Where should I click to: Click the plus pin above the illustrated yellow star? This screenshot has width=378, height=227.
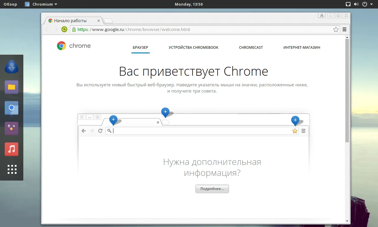pyautogui.click(x=295, y=120)
